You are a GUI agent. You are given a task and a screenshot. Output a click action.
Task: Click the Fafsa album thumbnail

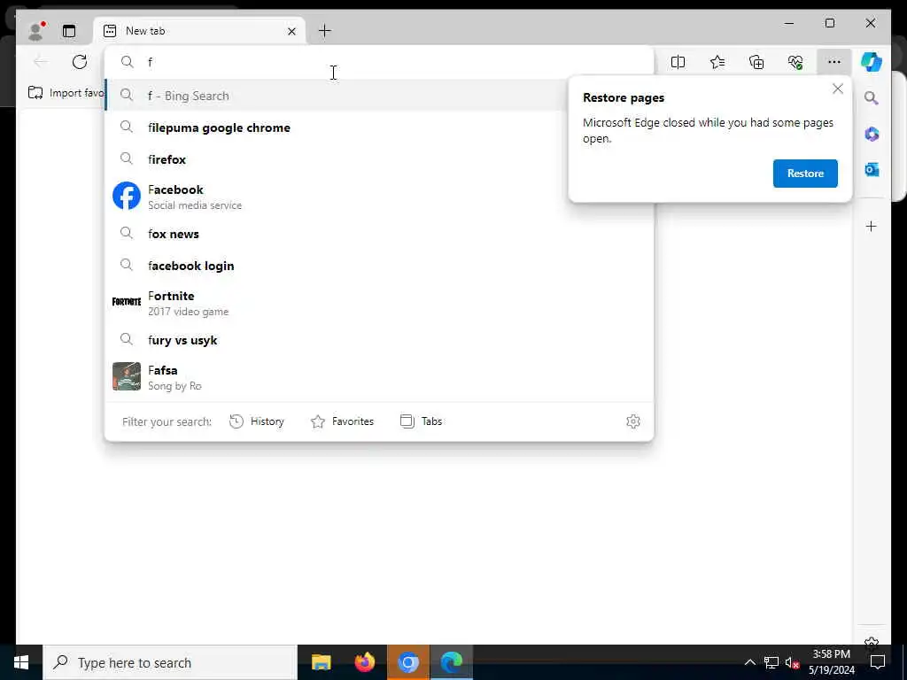(x=126, y=376)
